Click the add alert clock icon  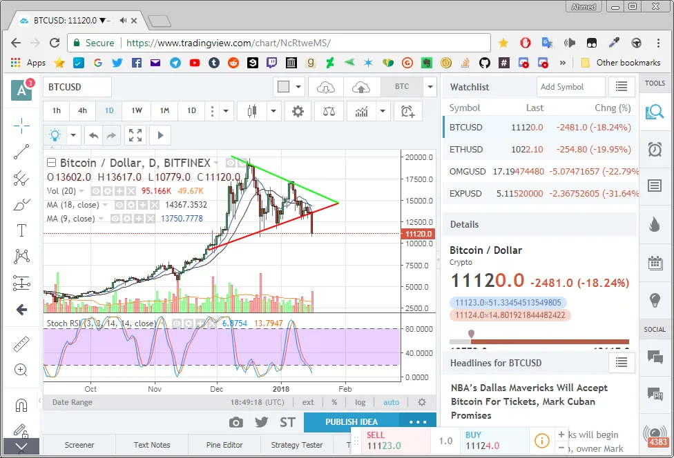pyautogui.click(x=407, y=112)
